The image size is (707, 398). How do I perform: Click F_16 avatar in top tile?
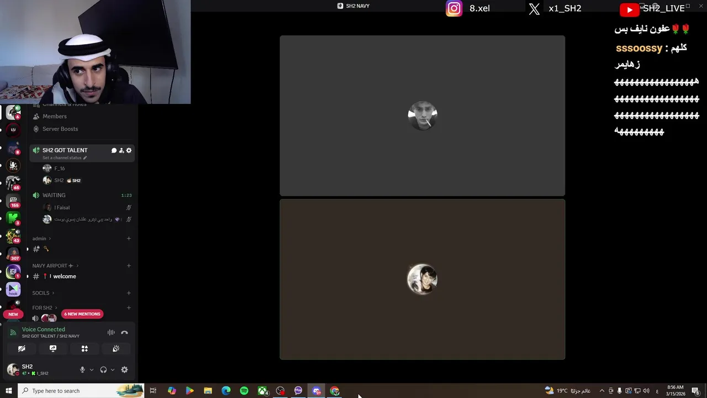pos(423,116)
